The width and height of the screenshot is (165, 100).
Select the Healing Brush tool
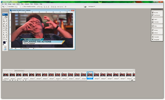[4, 24]
